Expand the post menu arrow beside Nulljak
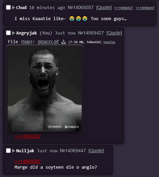The height and width of the screenshot is (177, 159). coord(13,151)
